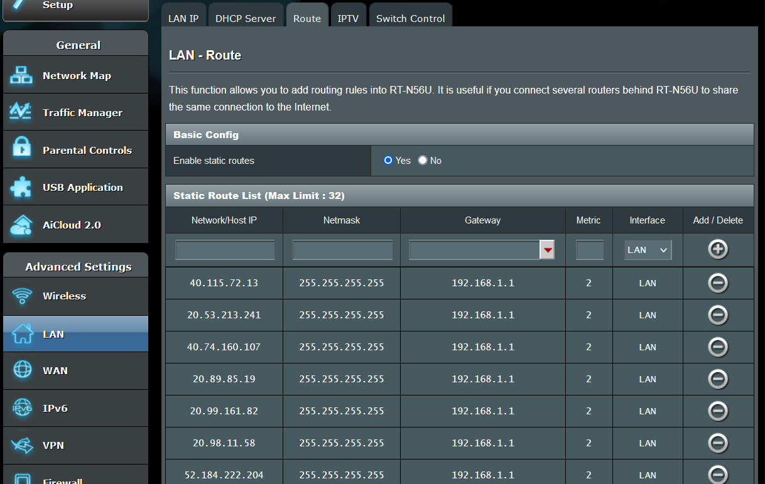Open the USB Application label
The width and height of the screenshot is (765, 484).
(x=83, y=187)
